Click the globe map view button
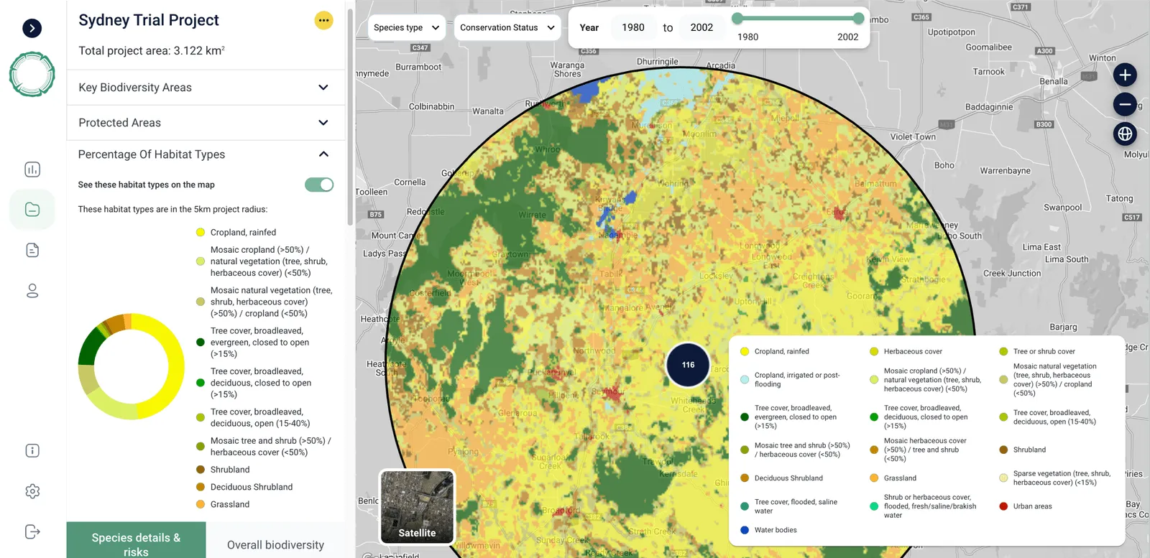This screenshot has height=558, width=1150. click(1125, 134)
